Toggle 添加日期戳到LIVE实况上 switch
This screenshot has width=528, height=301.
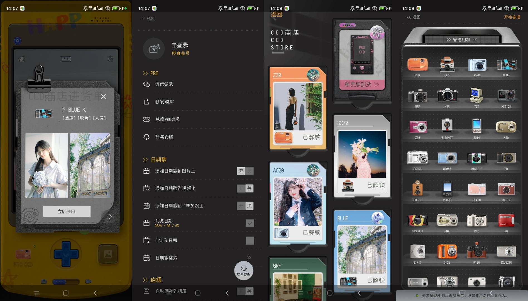click(x=245, y=206)
